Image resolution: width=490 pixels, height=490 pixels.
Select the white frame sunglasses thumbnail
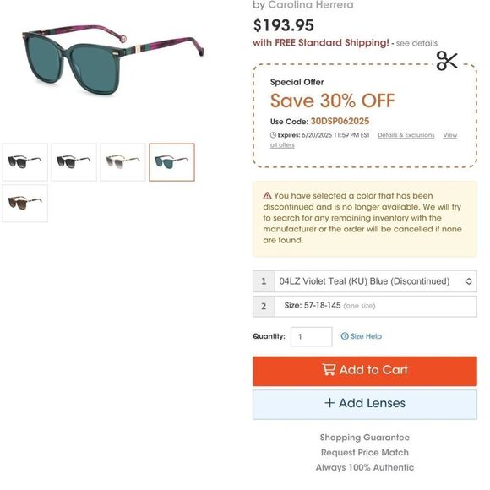click(x=122, y=162)
